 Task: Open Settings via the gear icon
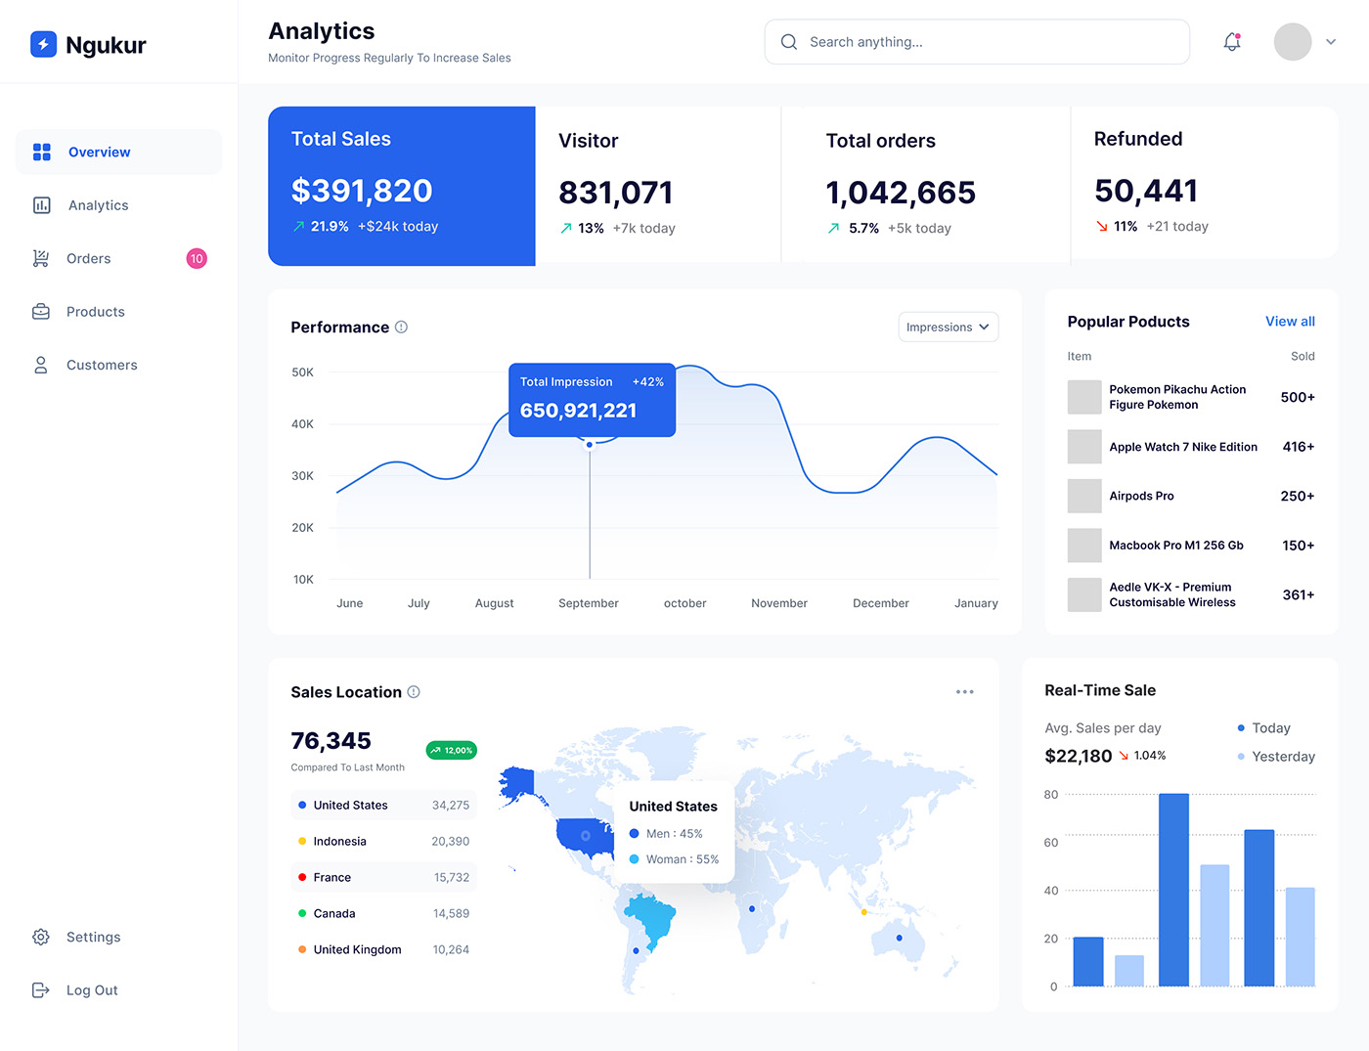[41, 937]
